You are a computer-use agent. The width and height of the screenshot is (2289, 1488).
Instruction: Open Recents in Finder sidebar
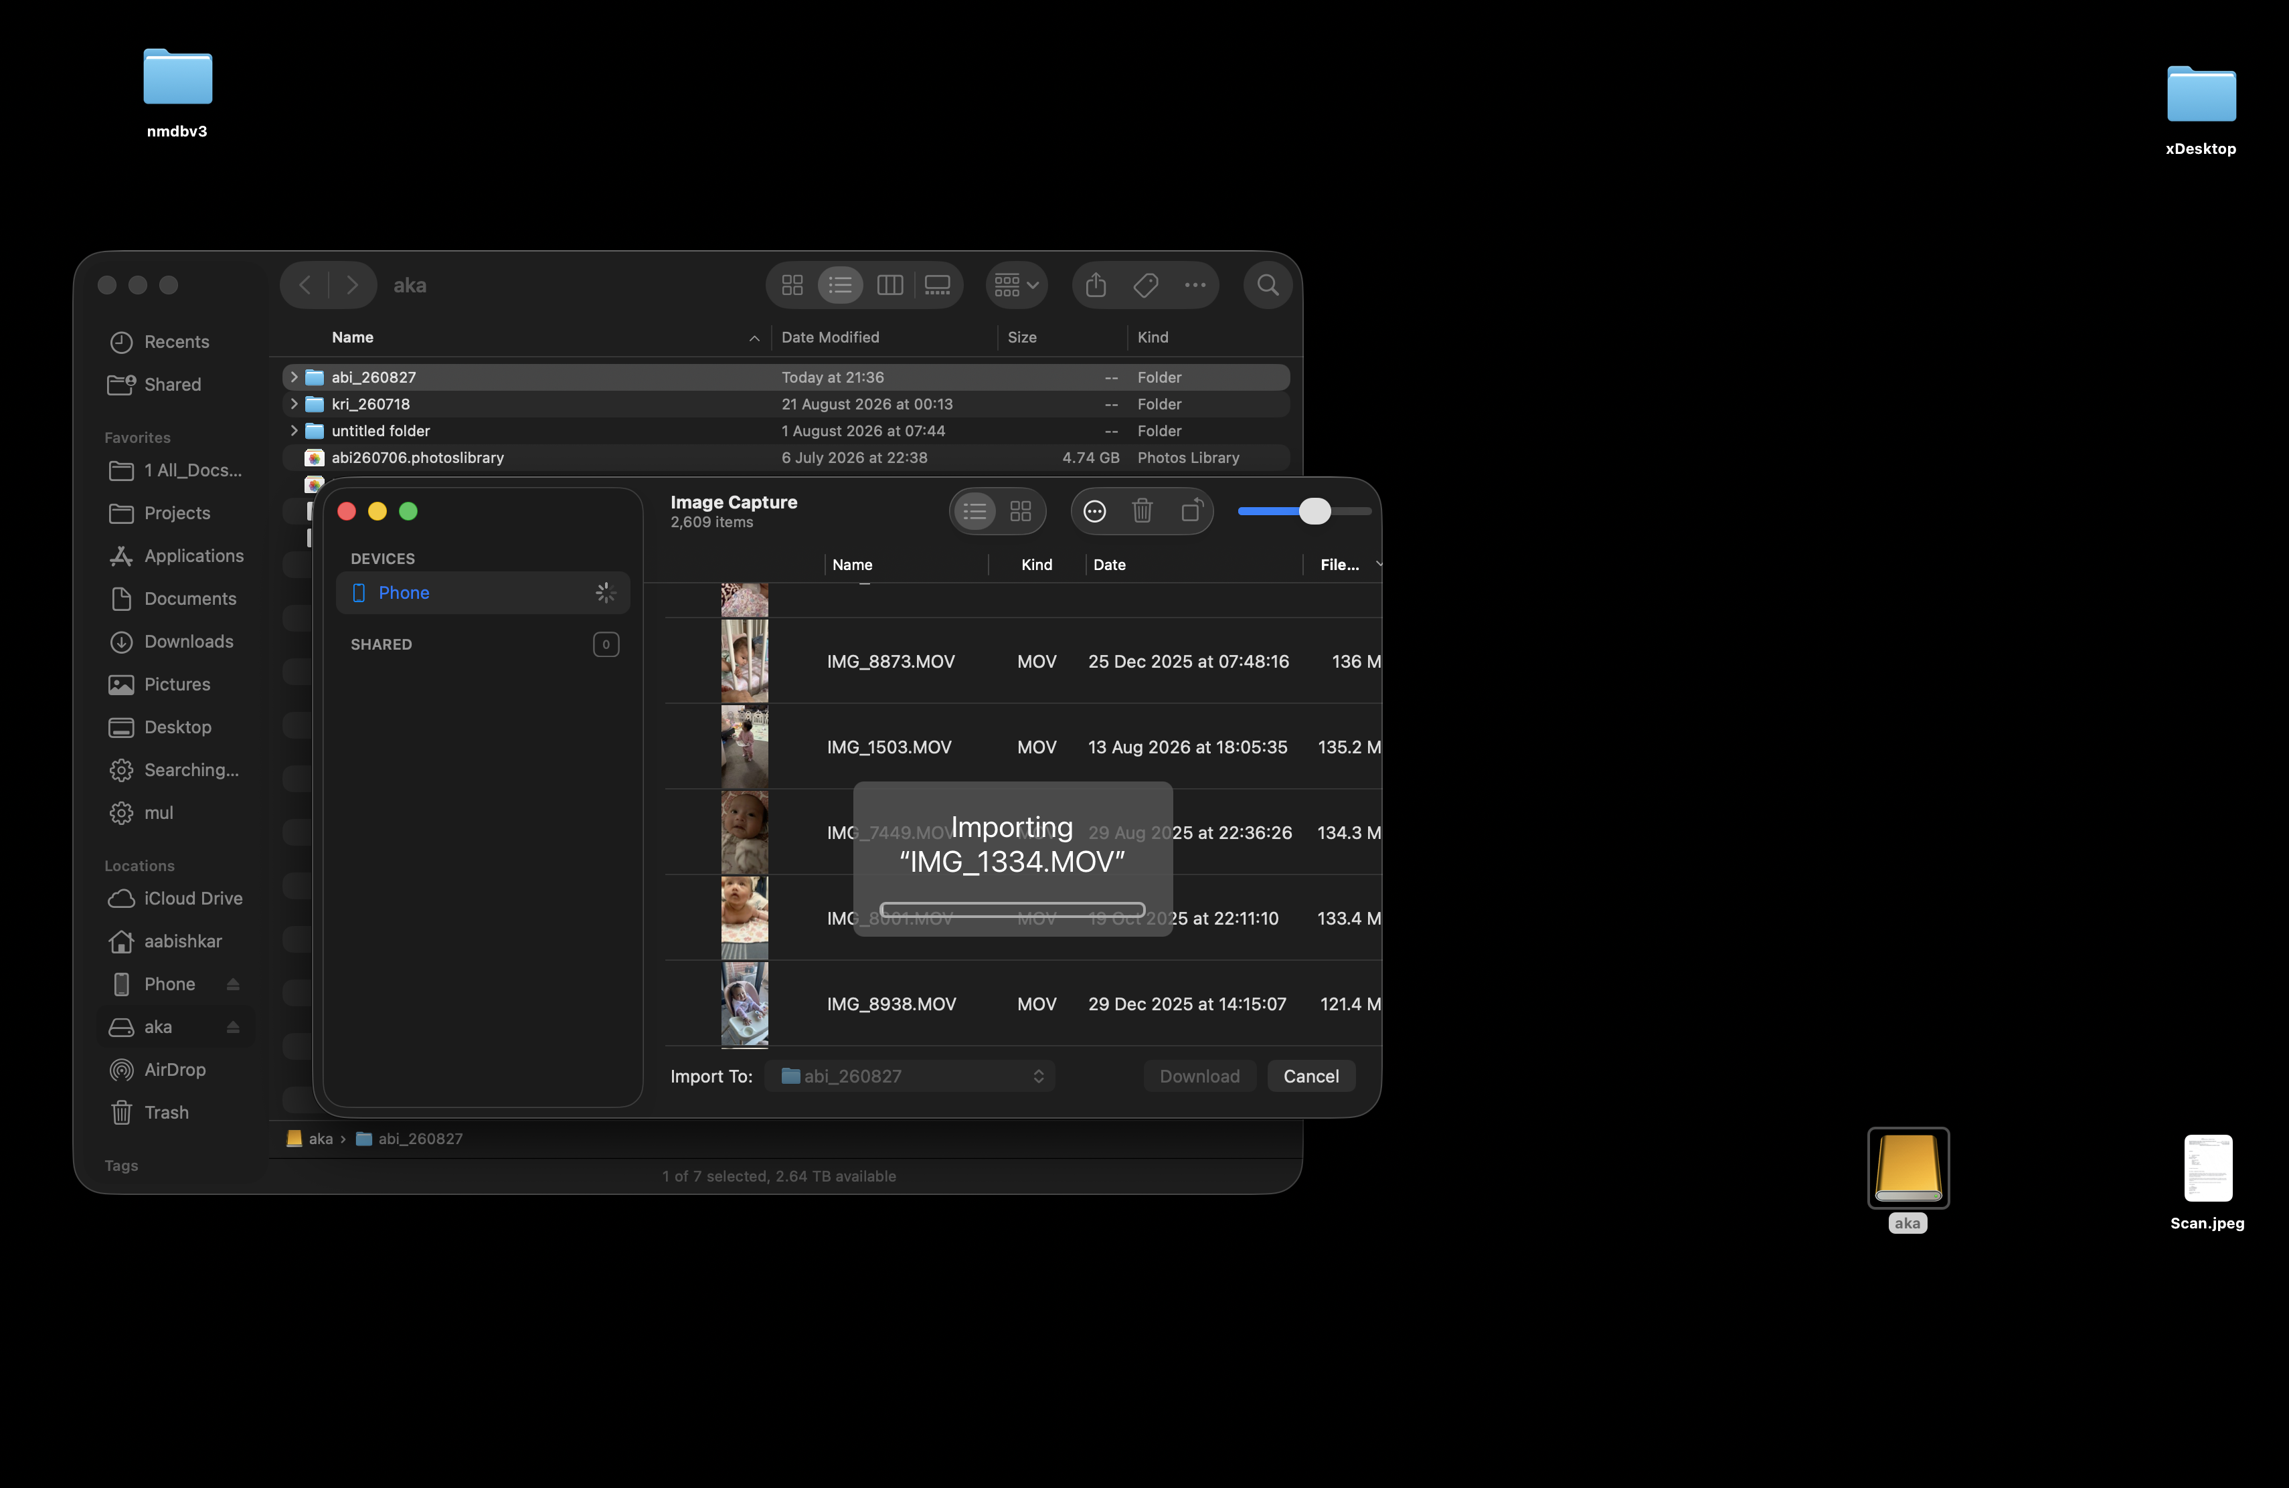(x=176, y=342)
